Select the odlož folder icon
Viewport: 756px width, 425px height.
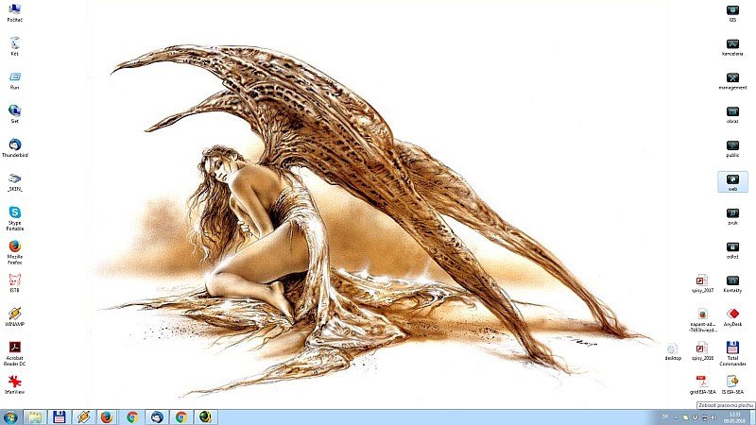pos(732,250)
